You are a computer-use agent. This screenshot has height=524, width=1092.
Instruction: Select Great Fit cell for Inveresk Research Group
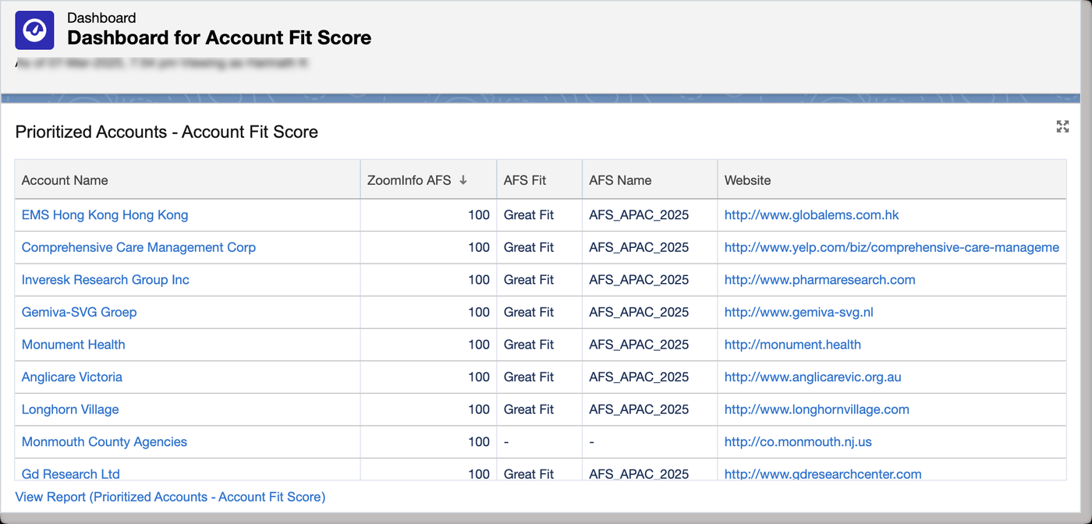tap(539, 279)
